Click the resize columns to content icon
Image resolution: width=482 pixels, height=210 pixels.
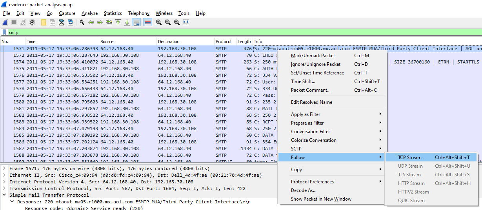186,22
